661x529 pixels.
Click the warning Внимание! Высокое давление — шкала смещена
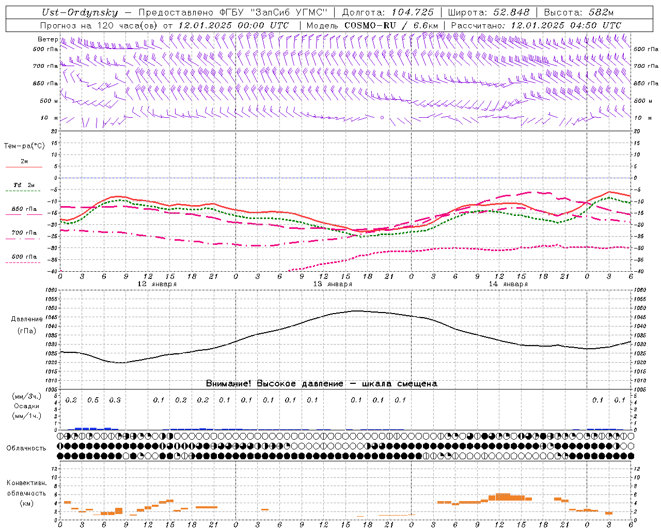coord(321,384)
